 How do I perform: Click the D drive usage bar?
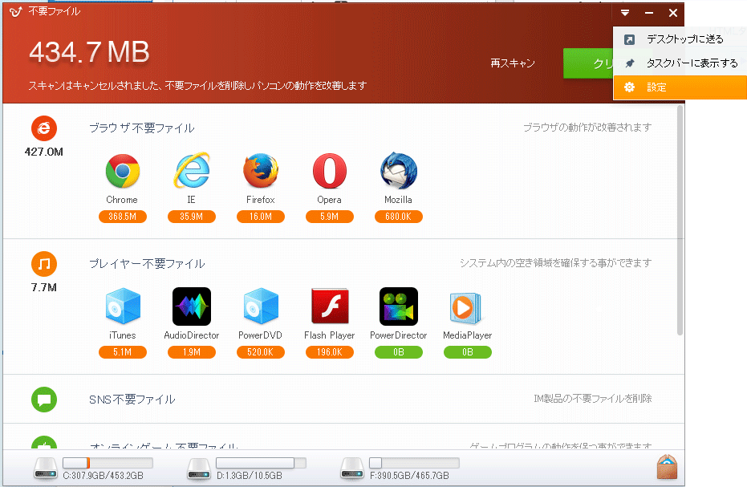(x=261, y=463)
